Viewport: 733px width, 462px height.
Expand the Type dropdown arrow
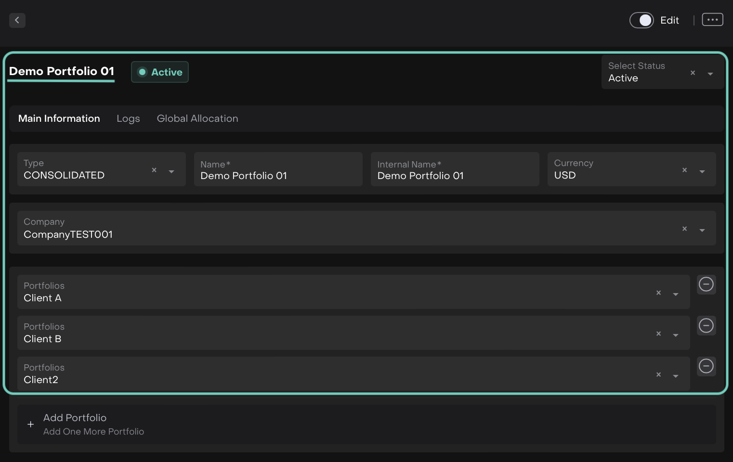pos(171,171)
